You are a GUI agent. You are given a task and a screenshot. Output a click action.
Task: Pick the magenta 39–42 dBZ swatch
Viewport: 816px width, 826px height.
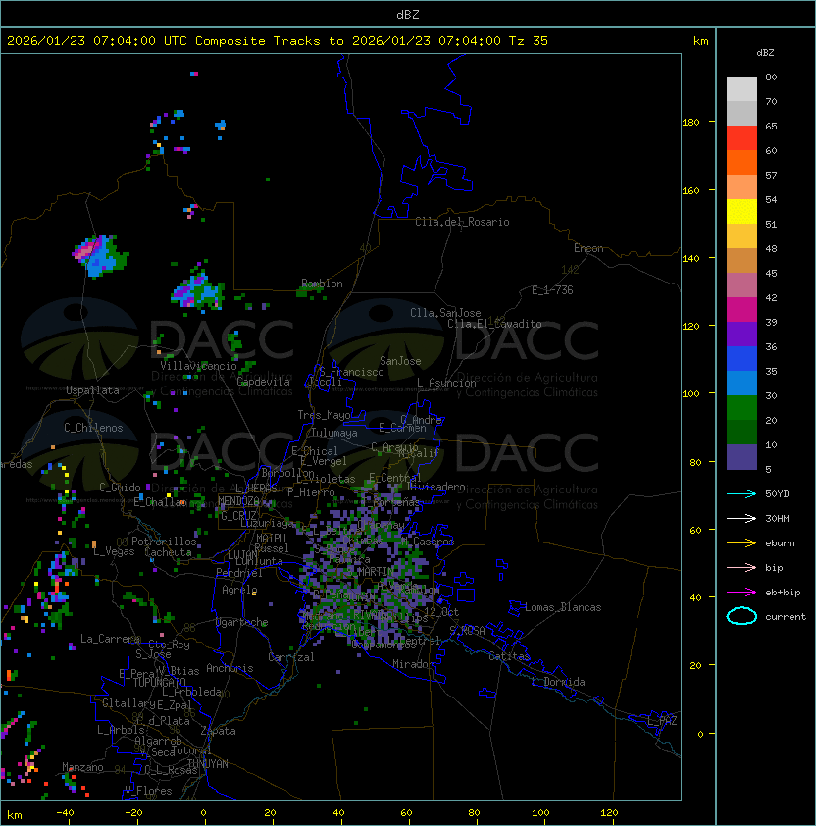[x=741, y=310]
